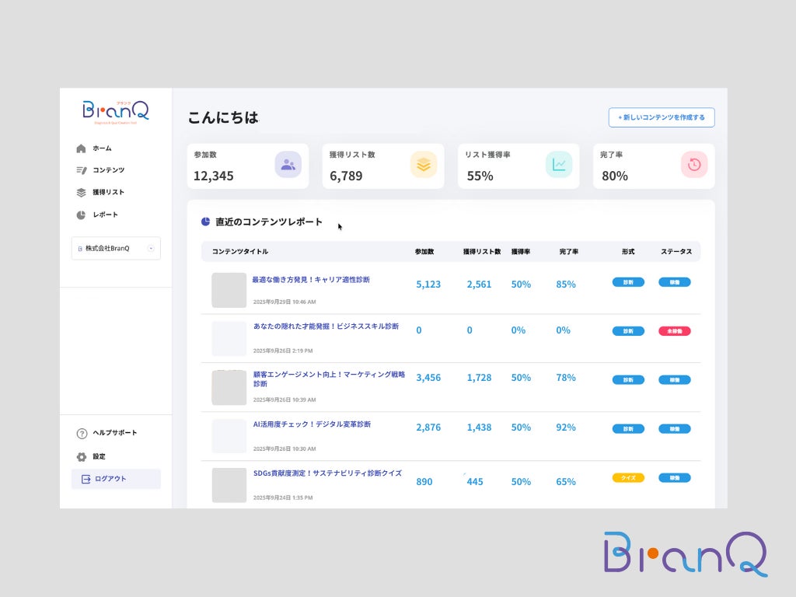
Task: Open SDGs貢献度測定！サステナビリティ診断クイズ link
Action: [327, 473]
